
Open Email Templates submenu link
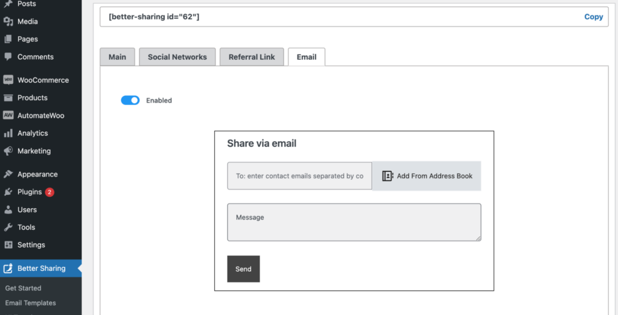coord(31,303)
